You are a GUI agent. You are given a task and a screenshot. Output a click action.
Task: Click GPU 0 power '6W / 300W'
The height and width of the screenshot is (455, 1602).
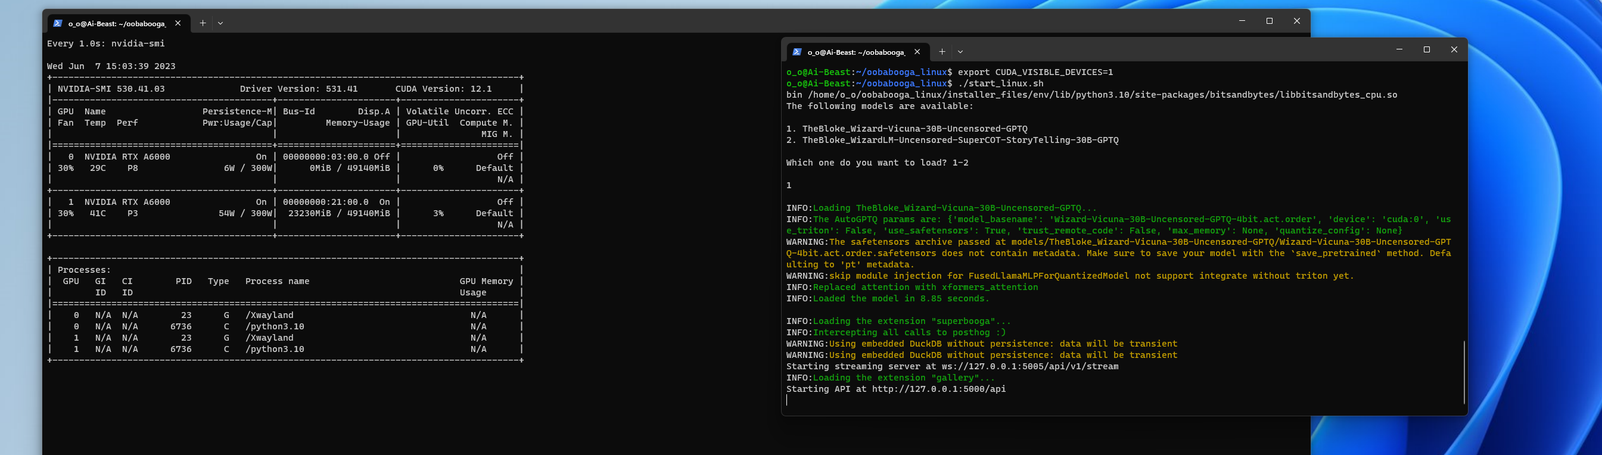click(x=248, y=168)
